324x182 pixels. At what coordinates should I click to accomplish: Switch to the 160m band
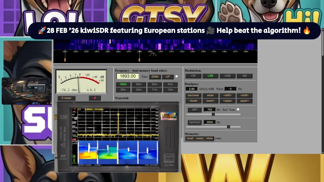coord(123,84)
